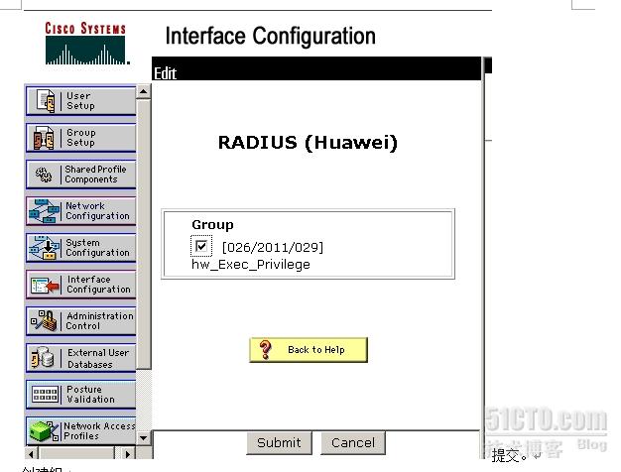Click the Cisco Systems logo
This screenshot has width=621, height=472.
click(86, 44)
